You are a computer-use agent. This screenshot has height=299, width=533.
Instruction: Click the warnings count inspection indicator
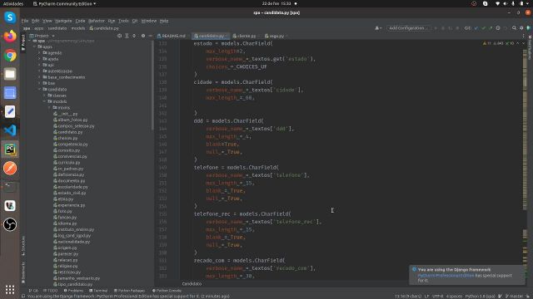pyautogui.click(x=486, y=43)
